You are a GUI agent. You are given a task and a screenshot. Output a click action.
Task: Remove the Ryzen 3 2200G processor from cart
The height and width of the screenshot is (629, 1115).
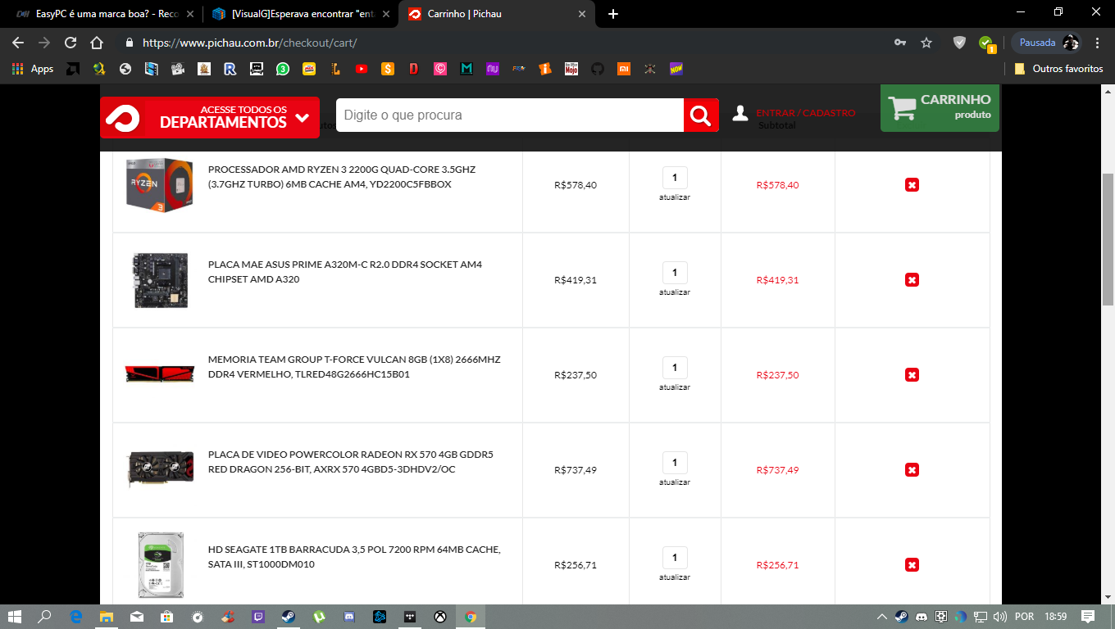912,185
